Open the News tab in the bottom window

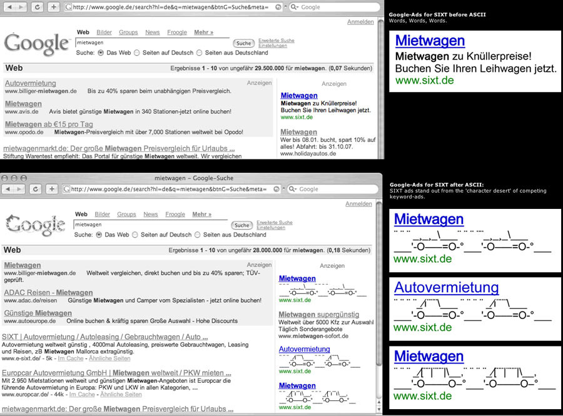pos(151,215)
